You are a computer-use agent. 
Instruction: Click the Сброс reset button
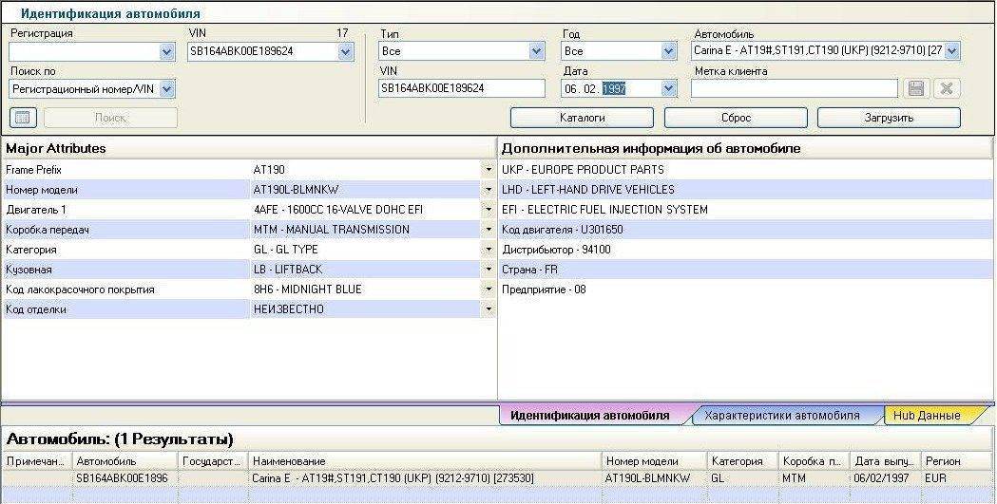point(736,118)
